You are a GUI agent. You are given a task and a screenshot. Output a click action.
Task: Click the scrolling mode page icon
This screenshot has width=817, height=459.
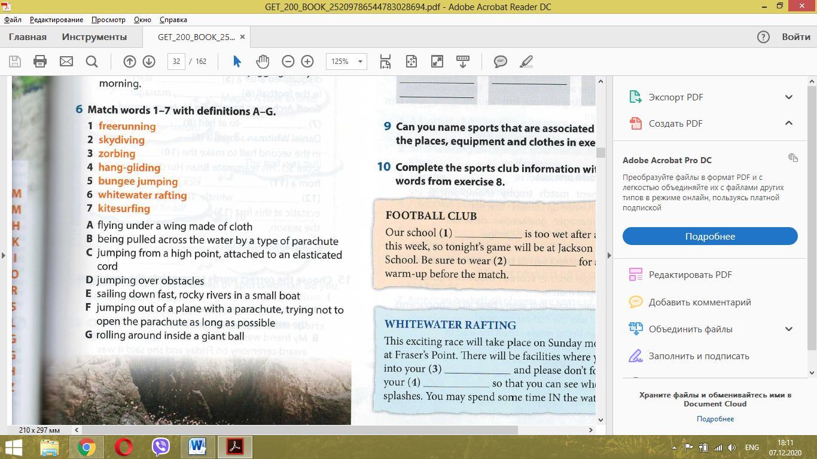point(385,62)
